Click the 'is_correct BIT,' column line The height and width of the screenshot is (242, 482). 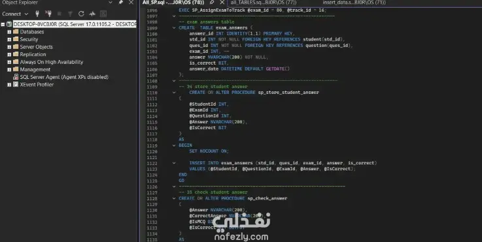[x=209, y=63]
